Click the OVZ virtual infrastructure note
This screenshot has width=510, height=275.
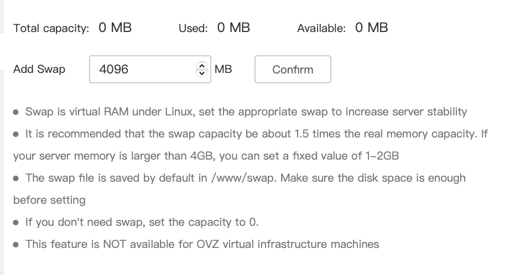pyautogui.click(x=202, y=244)
